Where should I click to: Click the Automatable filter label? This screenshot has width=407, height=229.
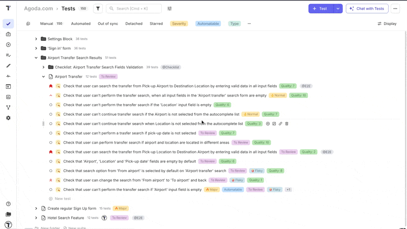pos(208,23)
